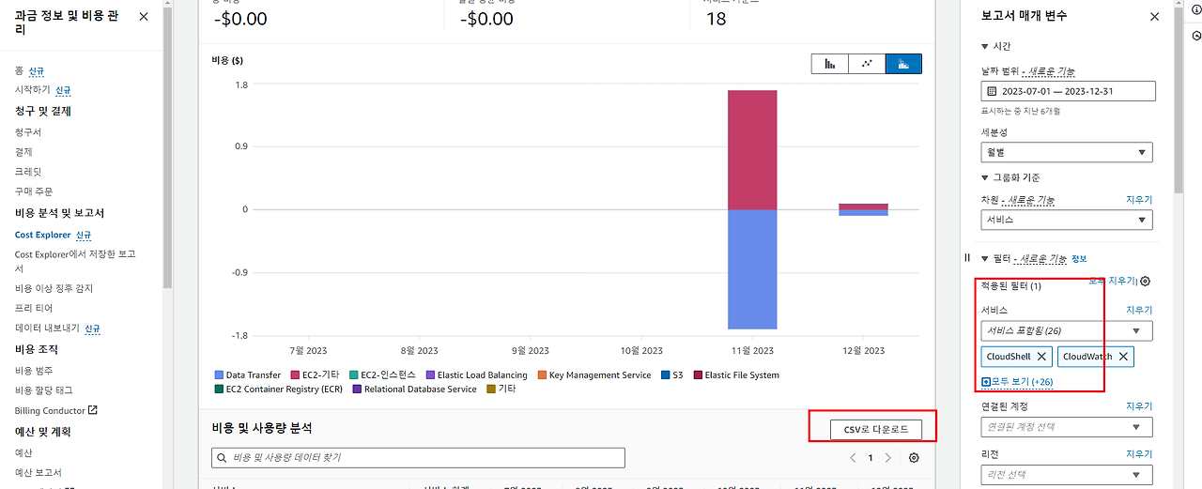1202x489 pixels.
Task: Open table preferences gear icon
Action: (x=914, y=458)
